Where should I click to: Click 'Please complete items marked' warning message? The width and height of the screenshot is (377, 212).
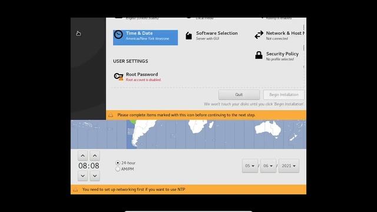pyautogui.click(x=186, y=115)
